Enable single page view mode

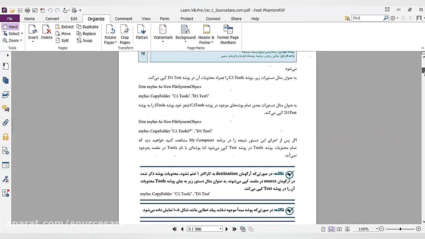[x=323, y=229]
